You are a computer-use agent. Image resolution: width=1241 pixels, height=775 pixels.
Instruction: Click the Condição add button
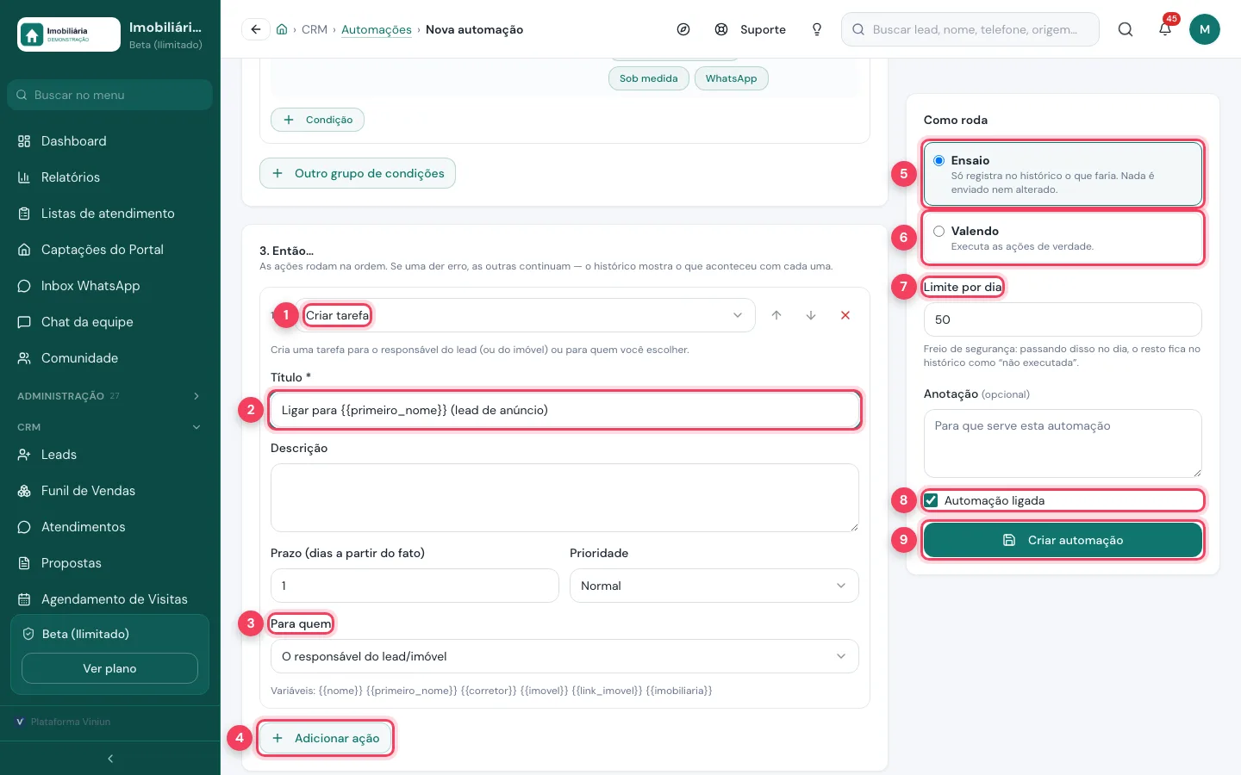[x=317, y=120]
